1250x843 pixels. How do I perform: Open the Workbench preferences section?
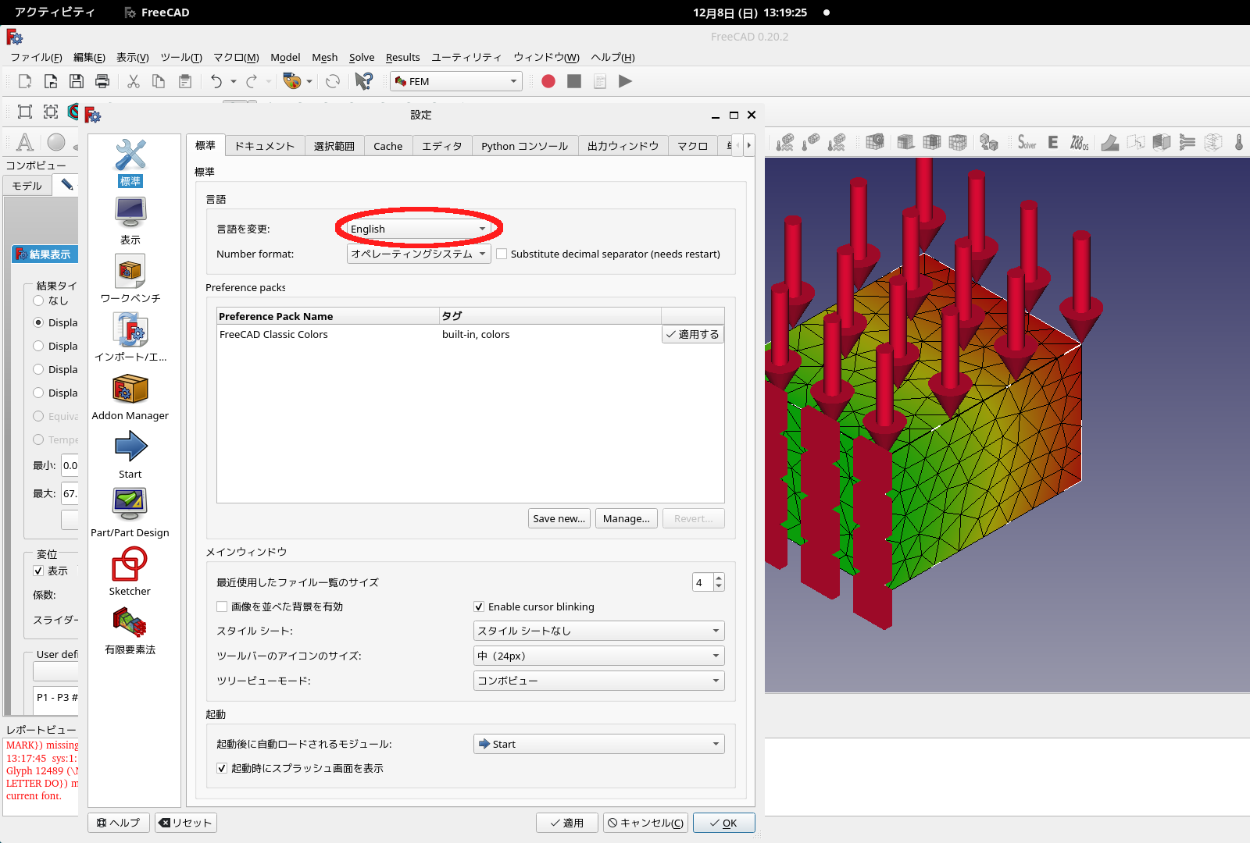tap(130, 280)
